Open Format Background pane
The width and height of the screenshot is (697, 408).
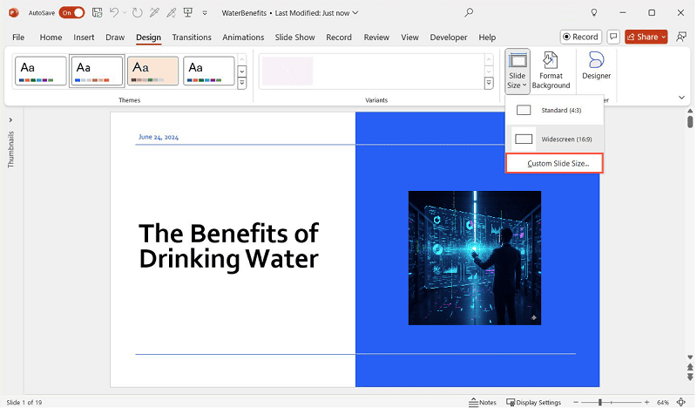[551, 71]
